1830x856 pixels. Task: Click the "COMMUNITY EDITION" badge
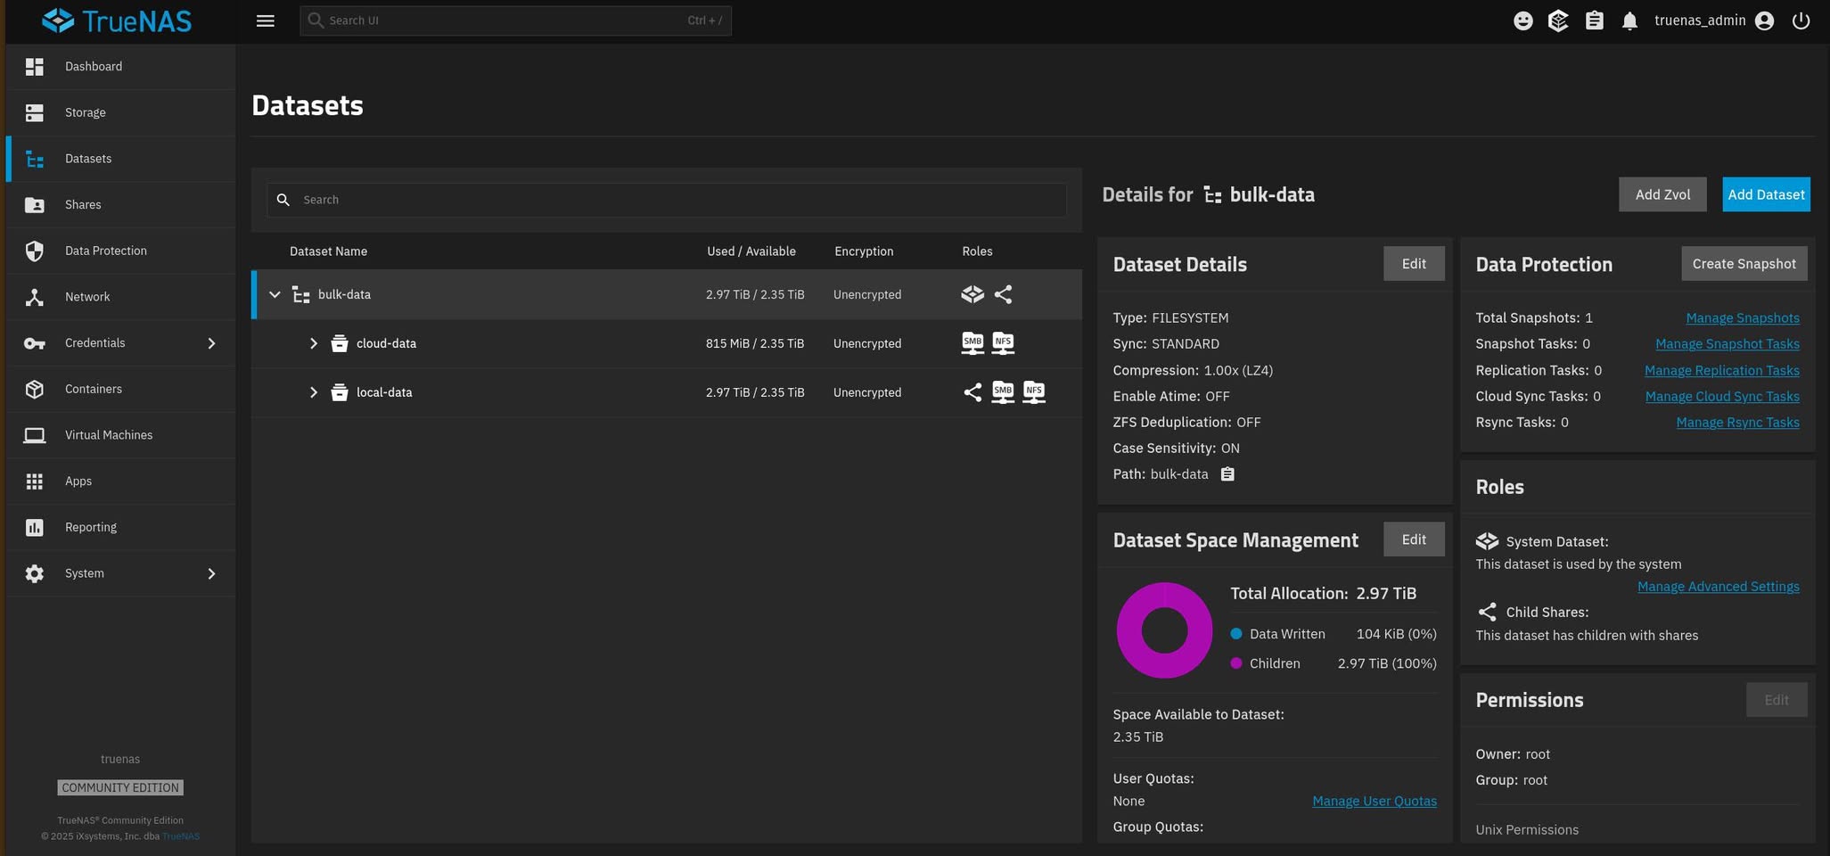coord(120,788)
